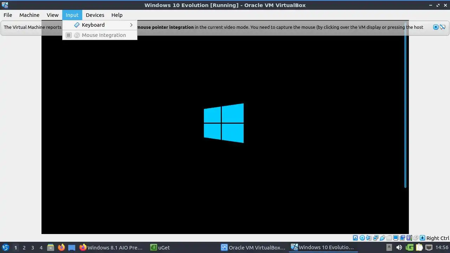Open the audio indicator in VM status bar
This screenshot has height=253, width=450.
tap(369, 238)
